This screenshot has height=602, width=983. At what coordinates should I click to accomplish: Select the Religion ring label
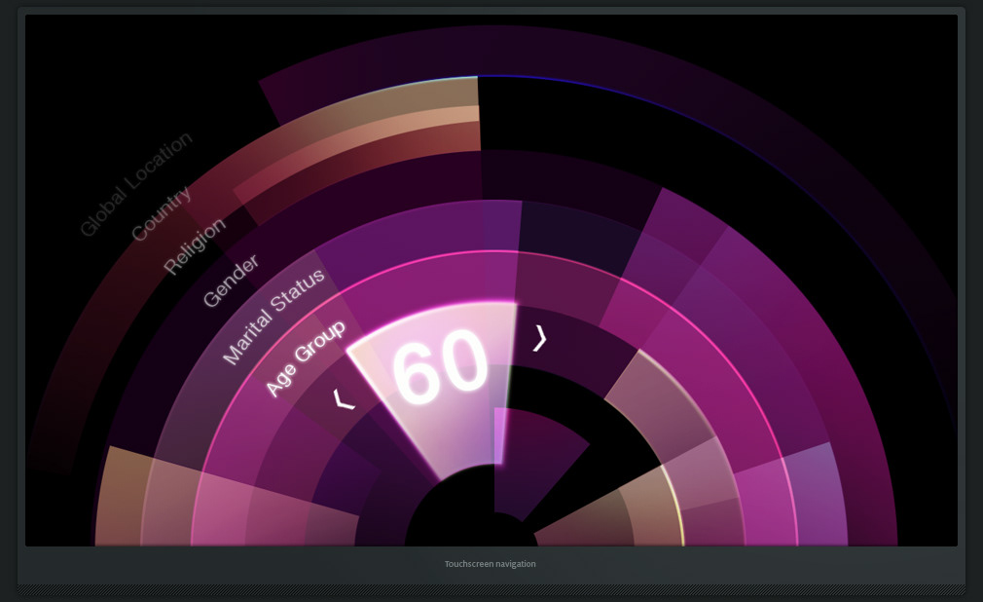pos(195,245)
